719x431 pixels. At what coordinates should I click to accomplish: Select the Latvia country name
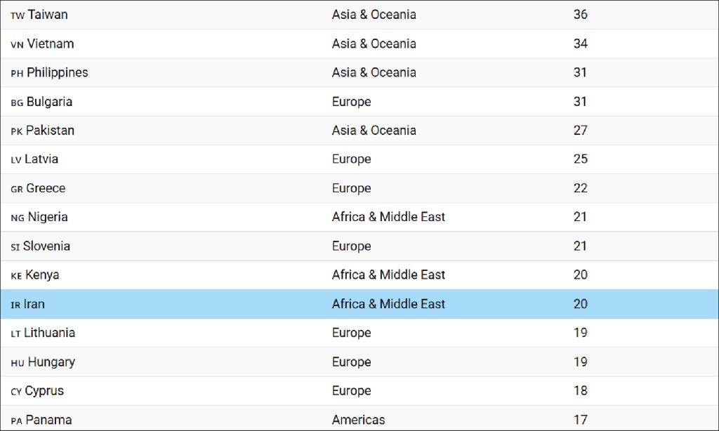point(41,159)
